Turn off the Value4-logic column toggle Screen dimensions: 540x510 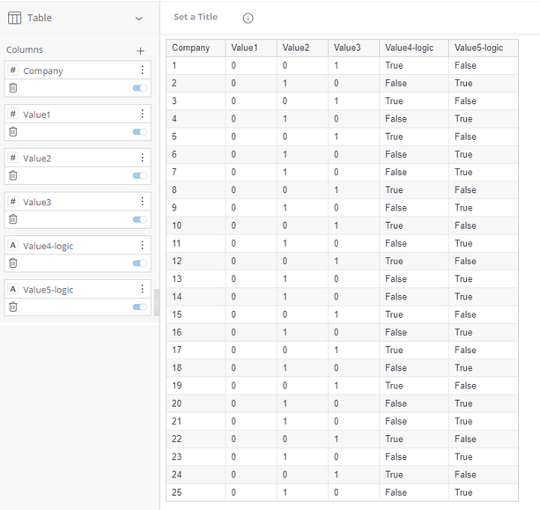coord(139,263)
